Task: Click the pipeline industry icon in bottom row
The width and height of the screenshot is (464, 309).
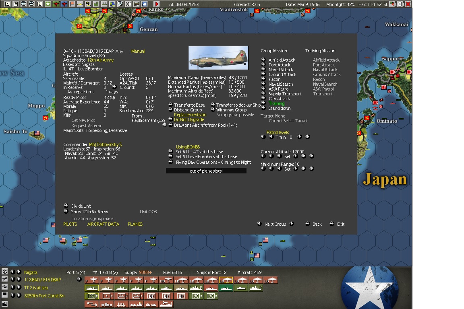Action: click(92, 304)
